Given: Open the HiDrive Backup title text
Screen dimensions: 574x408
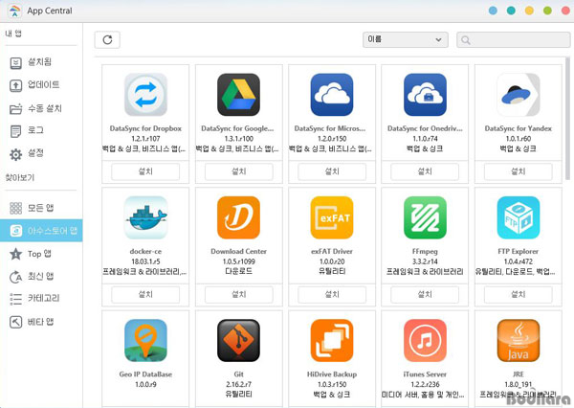Looking at the screenshot, I should pyautogui.click(x=332, y=374).
